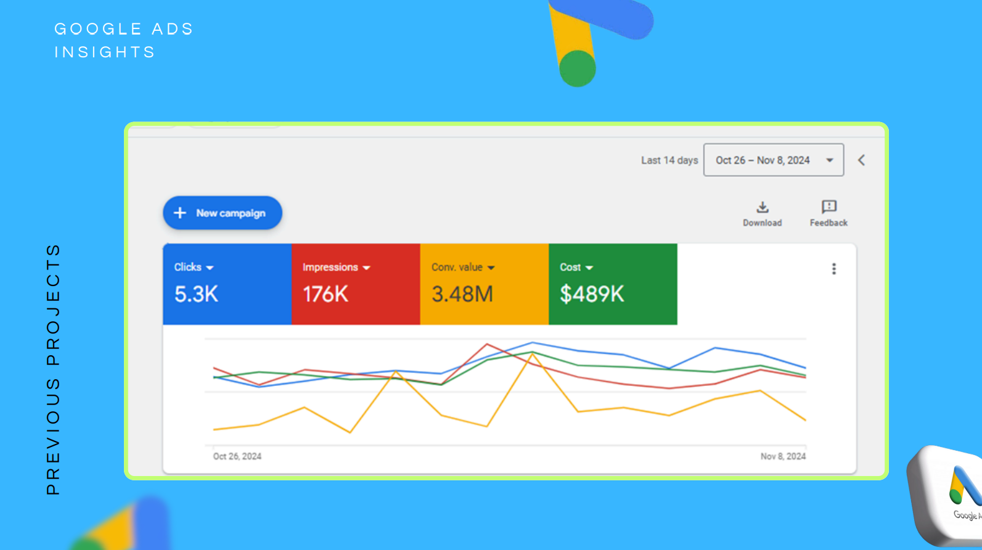This screenshot has height=550, width=982.
Task: Click the yellow line peak in the chart
Action: pyautogui.click(x=532, y=355)
